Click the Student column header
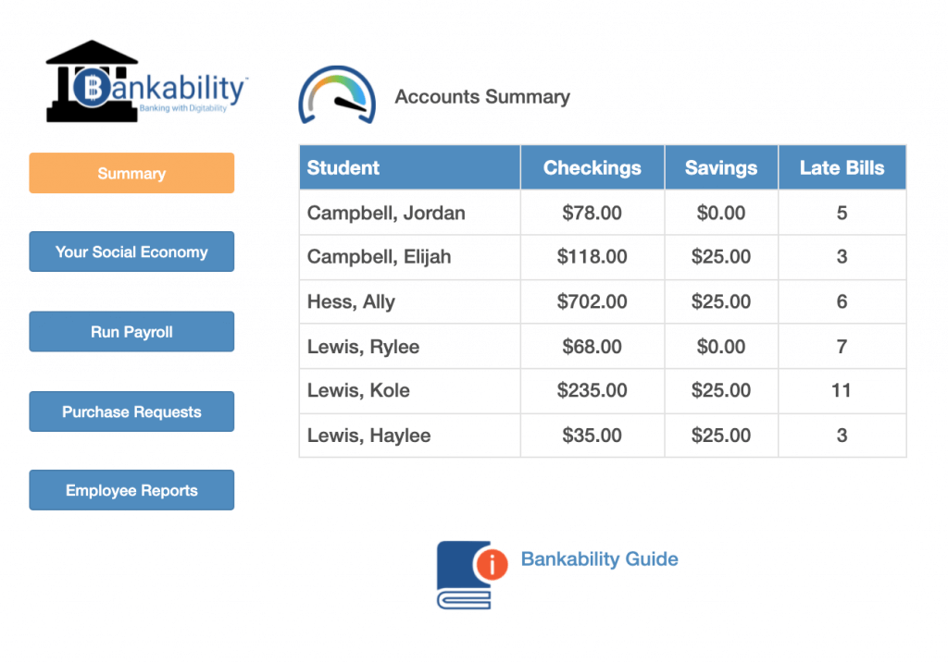The height and width of the screenshot is (663, 948). click(343, 167)
